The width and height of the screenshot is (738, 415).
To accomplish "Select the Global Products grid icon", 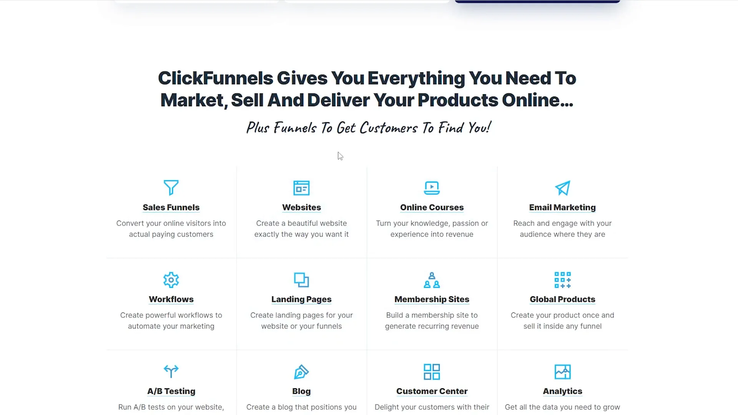I will (x=563, y=280).
